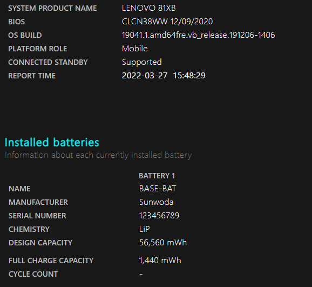This screenshot has height=287, width=312.
Task: Select the 56,560 mWh design capacity
Action: pos(163,243)
